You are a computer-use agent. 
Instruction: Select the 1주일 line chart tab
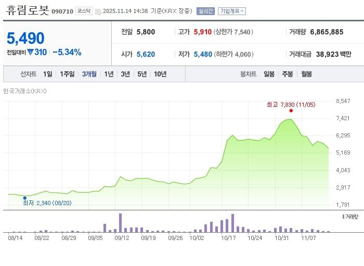pos(67,74)
